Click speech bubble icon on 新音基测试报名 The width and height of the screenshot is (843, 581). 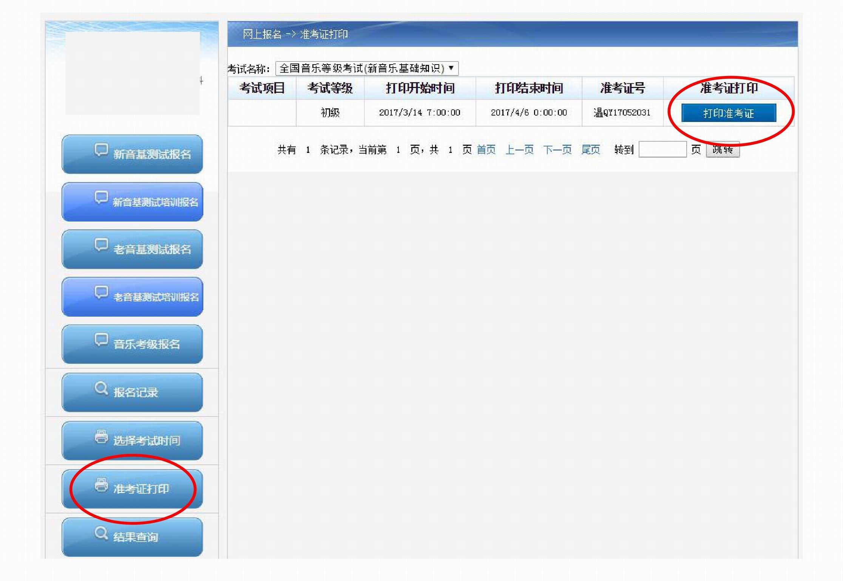point(101,150)
